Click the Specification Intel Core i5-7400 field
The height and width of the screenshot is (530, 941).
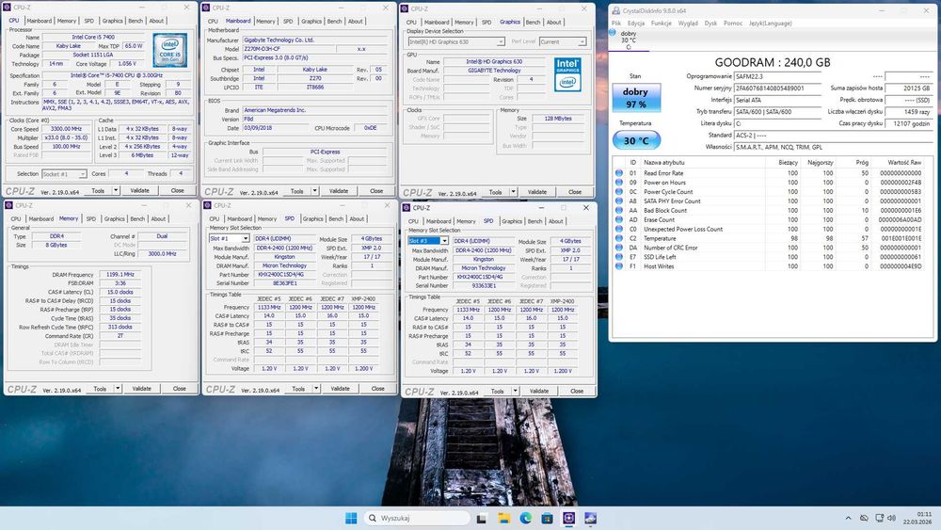pyautogui.click(x=117, y=75)
